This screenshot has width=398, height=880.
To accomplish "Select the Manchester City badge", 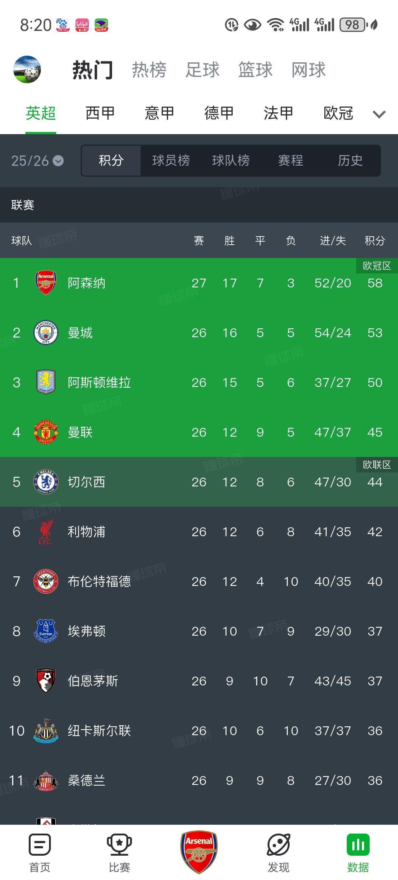I will click(x=46, y=333).
